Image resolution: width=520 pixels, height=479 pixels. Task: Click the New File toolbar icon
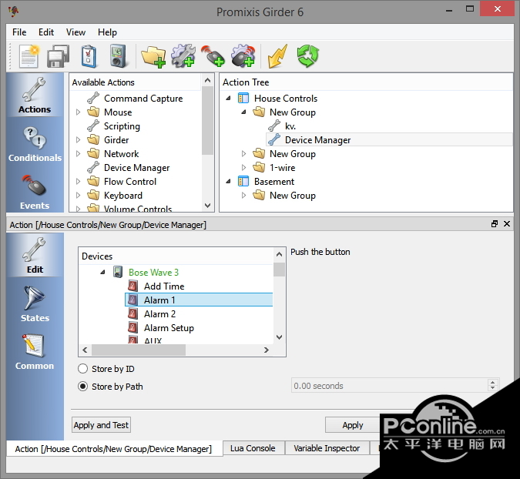pos(29,55)
